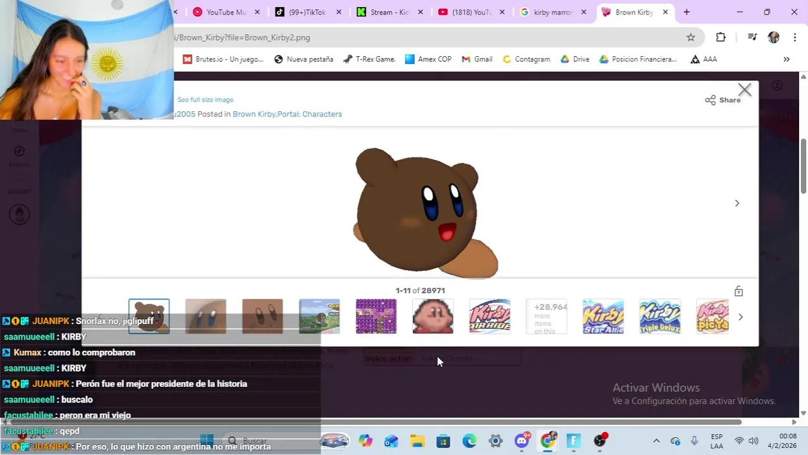Select the Kirby Air Ride logo thumbnail
808x455 pixels.
point(490,316)
